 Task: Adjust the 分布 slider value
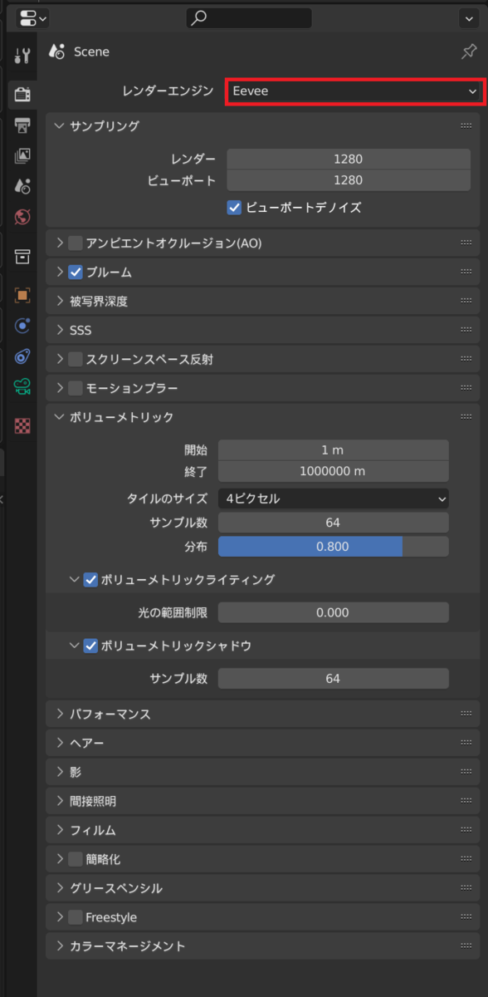333,547
